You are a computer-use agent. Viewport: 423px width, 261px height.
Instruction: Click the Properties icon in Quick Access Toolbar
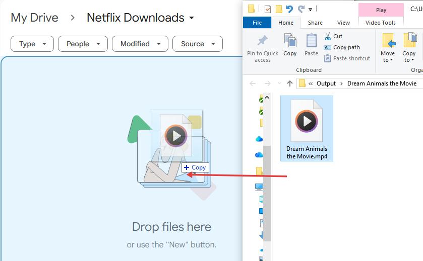pos(268,9)
